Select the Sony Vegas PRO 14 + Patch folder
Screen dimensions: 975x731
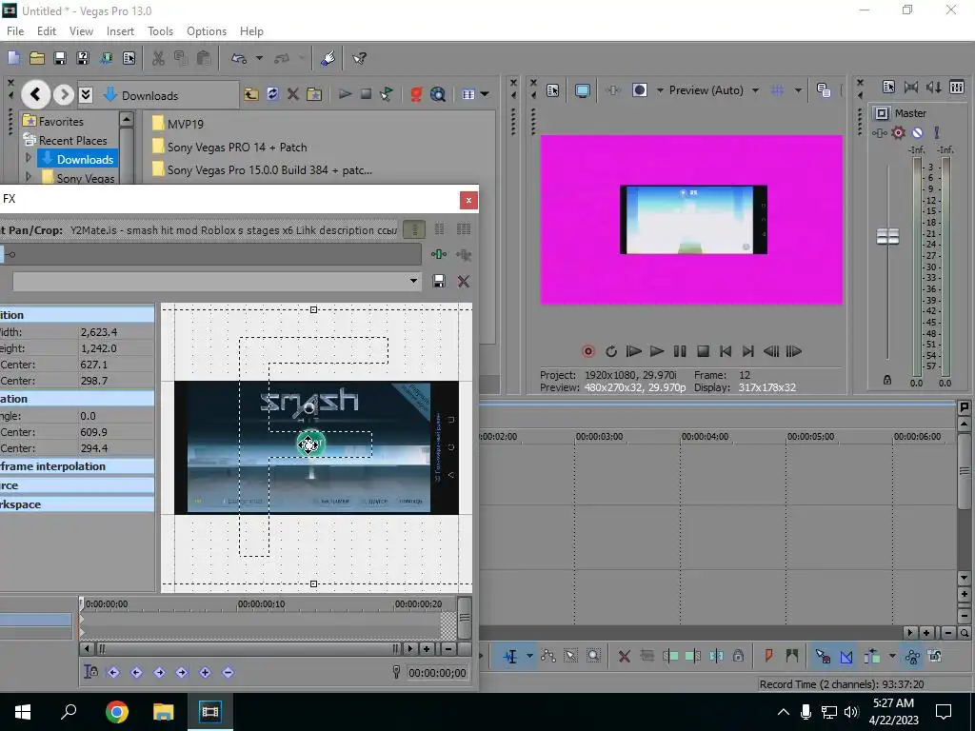(229, 148)
